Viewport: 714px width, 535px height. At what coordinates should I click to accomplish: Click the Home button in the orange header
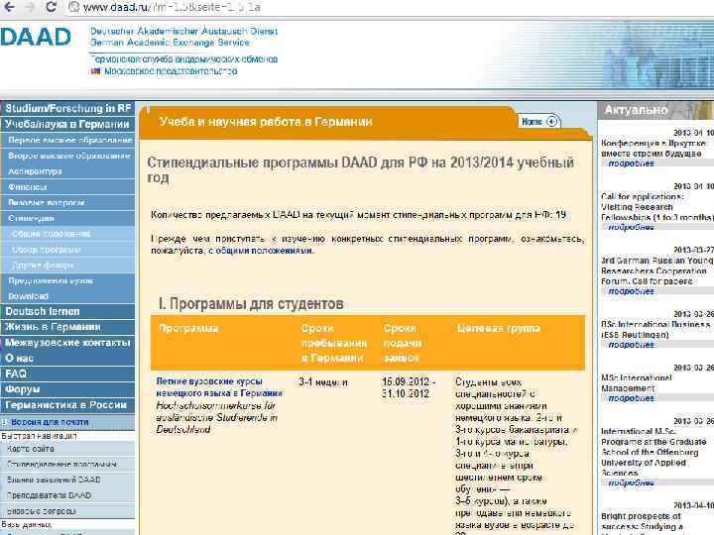tap(539, 122)
